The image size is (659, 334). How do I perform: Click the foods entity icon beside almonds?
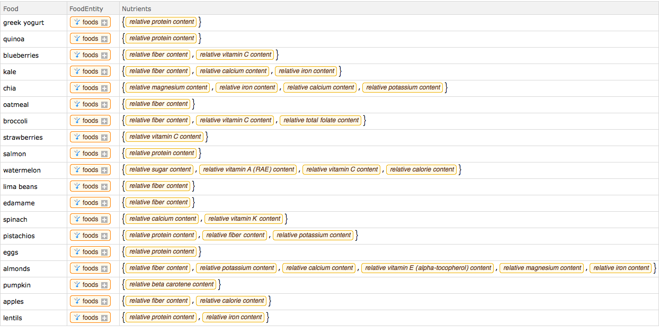(x=77, y=268)
